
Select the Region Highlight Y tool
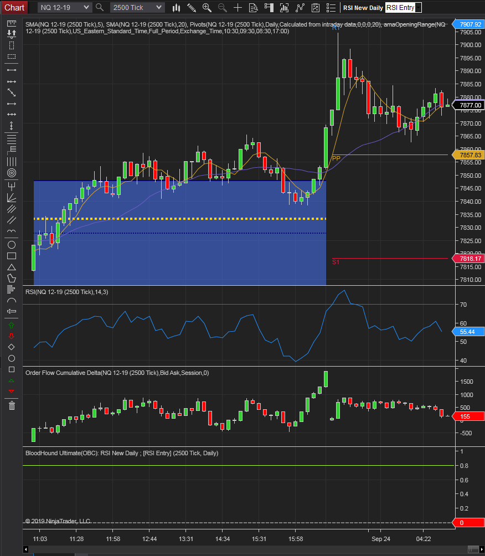pos(11,56)
